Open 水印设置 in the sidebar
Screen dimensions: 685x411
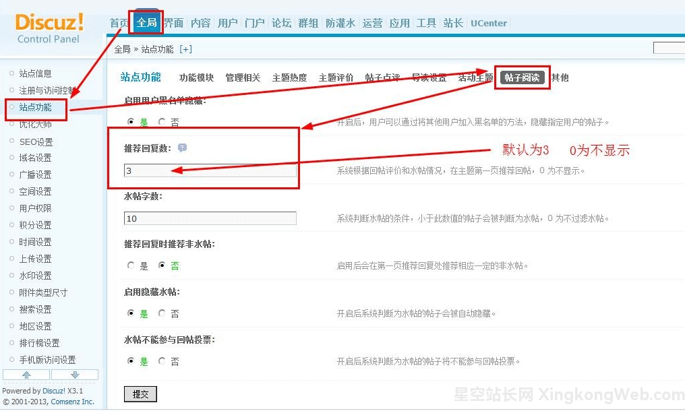pyautogui.click(x=35, y=275)
